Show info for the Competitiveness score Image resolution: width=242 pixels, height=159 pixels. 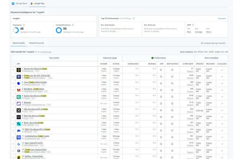[73, 25]
